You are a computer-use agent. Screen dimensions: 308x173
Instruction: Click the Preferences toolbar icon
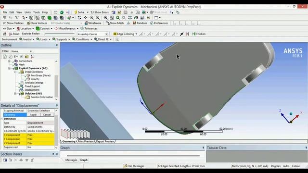152,23
